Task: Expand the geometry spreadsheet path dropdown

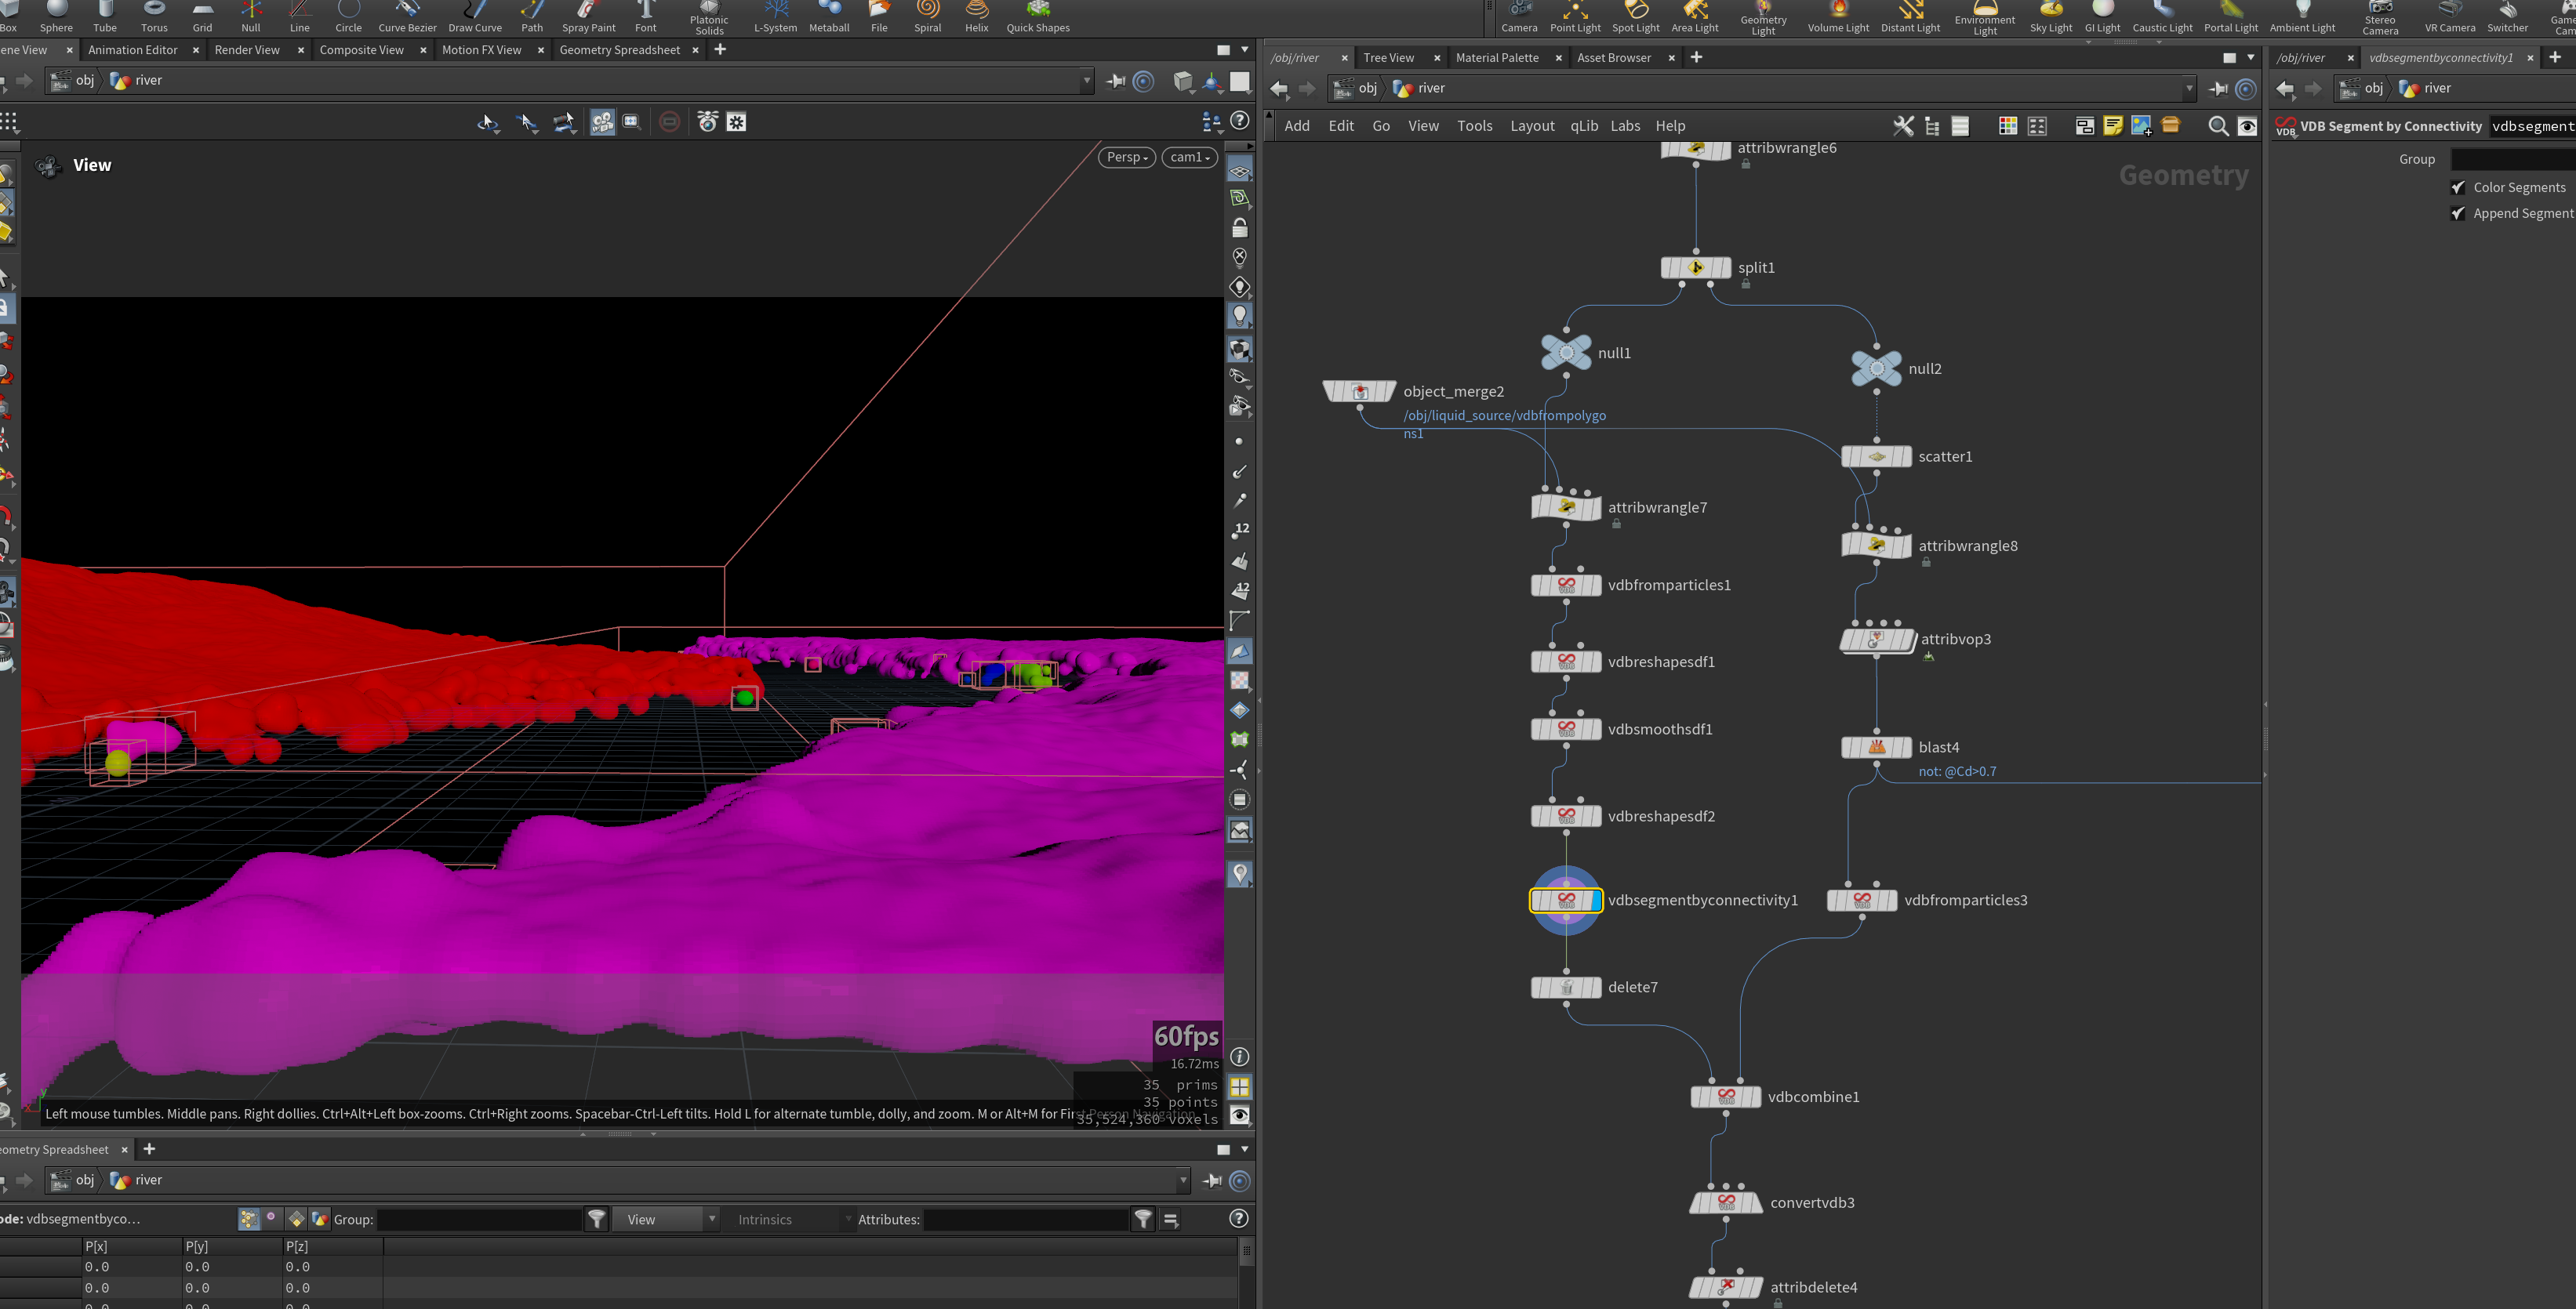Action: [x=1183, y=1181]
